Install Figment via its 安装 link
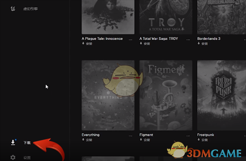The height and width of the screenshot is (161, 246). (145, 140)
